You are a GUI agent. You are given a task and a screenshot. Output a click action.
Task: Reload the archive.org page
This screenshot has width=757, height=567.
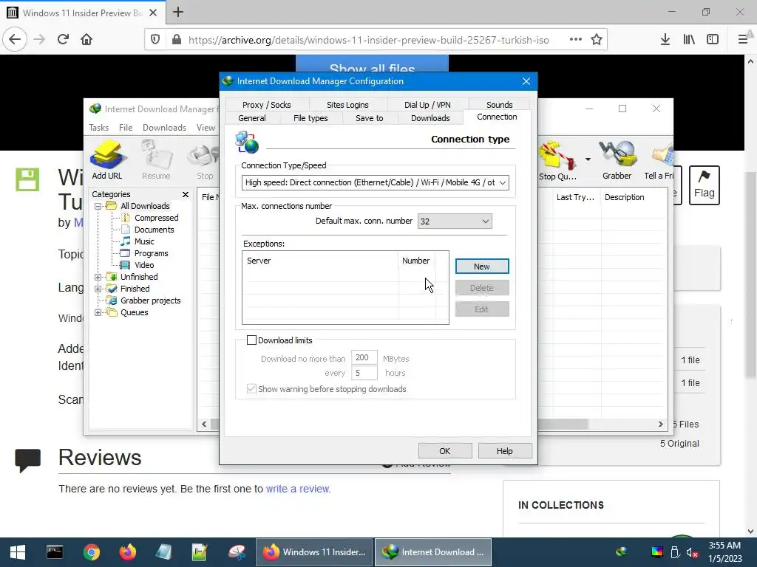tap(63, 40)
